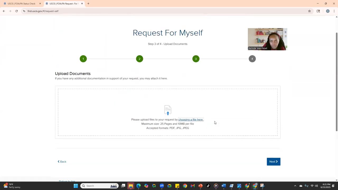The height and width of the screenshot is (190, 338).
Task: Open the Chrome profile avatar
Action: (x=328, y=11)
